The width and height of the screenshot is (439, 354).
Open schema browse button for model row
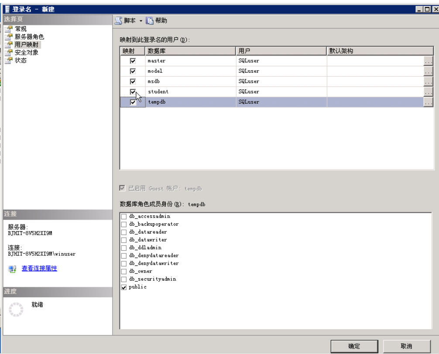coord(428,71)
